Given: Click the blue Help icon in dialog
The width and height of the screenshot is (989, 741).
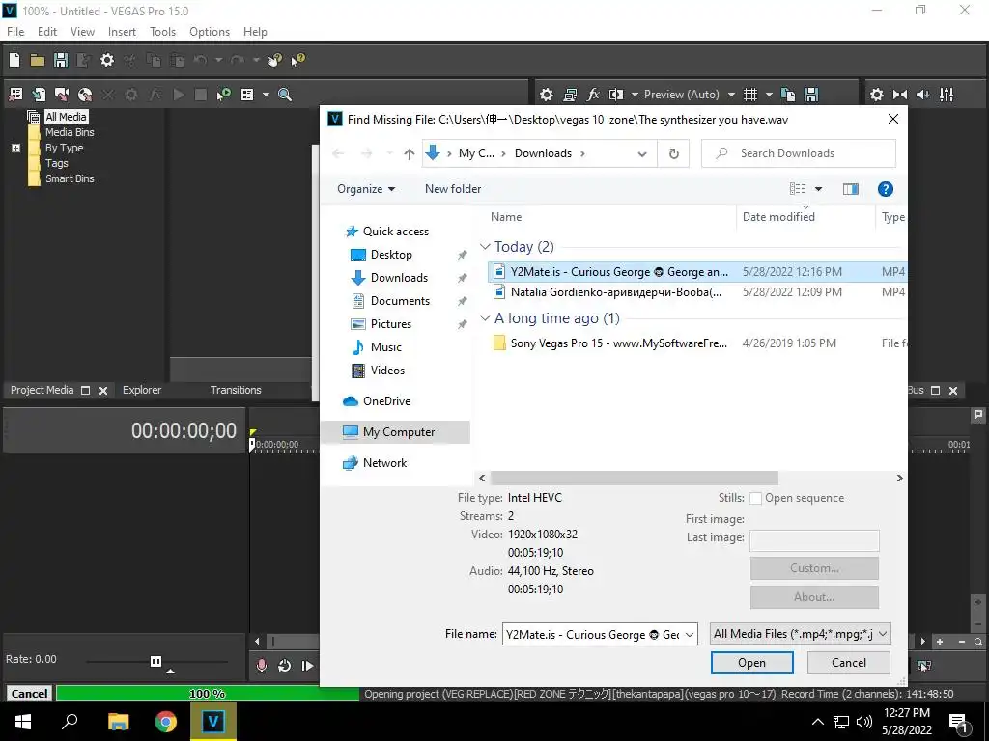Looking at the screenshot, I should pyautogui.click(x=885, y=189).
